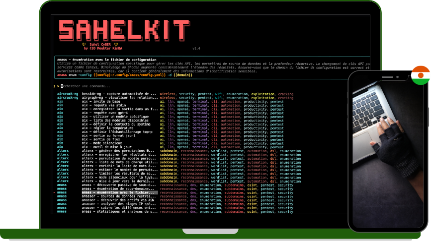The height and width of the screenshot is (241, 431).
Task: Select 'besside-ng – capture automatisée de' row
Action: click(x=175, y=94)
